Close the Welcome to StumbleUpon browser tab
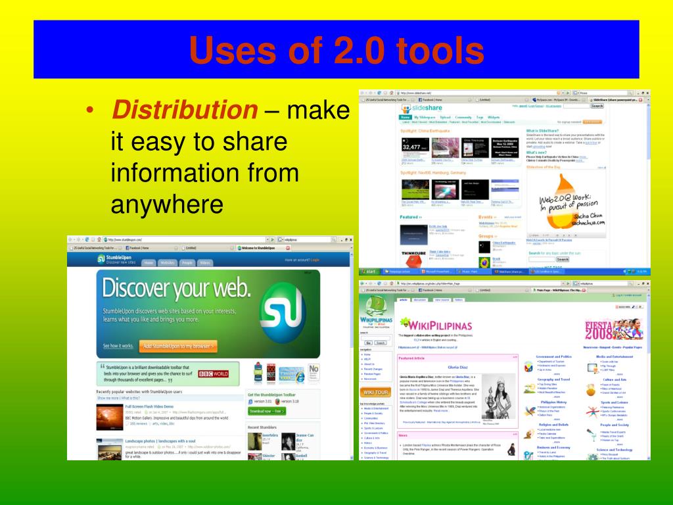This screenshot has width=673, height=505. tap(288, 248)
